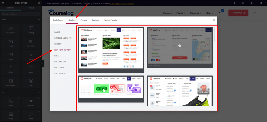The width and height of the screenshot is (267, 122).
Task: Select the Posts pro widget
Action: 10,103
